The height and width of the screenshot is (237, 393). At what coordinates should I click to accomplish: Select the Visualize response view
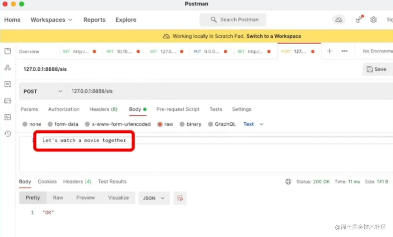(118, 198)
